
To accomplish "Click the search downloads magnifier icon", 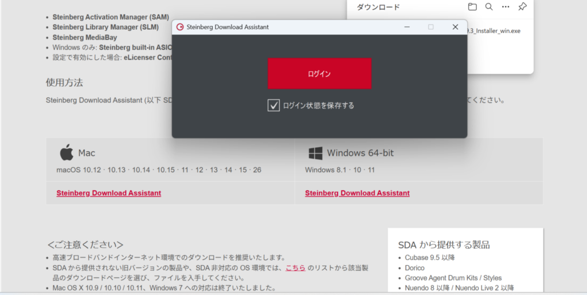I will (489, 7).
